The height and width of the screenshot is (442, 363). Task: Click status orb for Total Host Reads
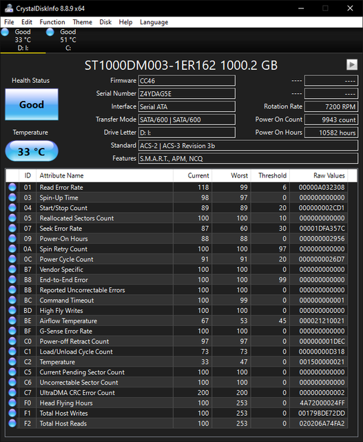point(12,423)
